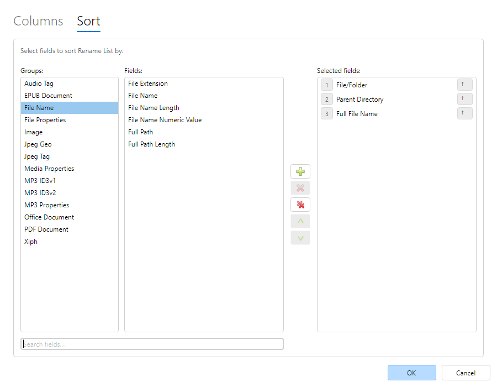Image resolution: width=497 pixels, height=387 pixels.
Task: Select the Image group
Action: [70, 132]
